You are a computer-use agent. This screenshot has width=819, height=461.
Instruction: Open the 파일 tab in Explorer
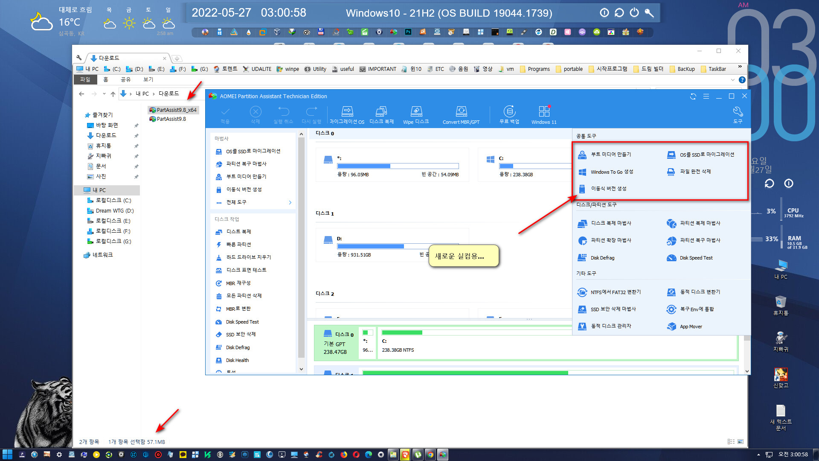tap(85, 79)
